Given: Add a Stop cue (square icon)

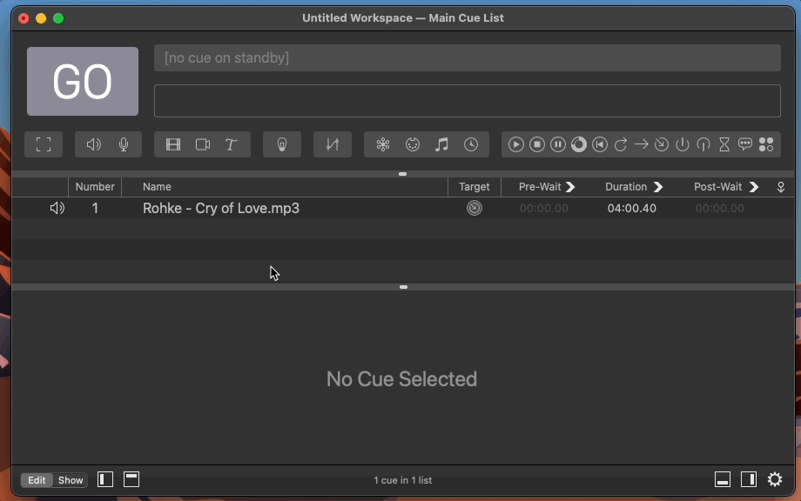Looking at the screenshot, I should pos(537,144).
